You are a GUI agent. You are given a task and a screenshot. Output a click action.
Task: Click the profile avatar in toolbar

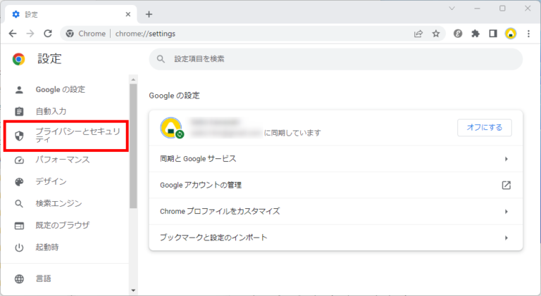coord(511,33)
